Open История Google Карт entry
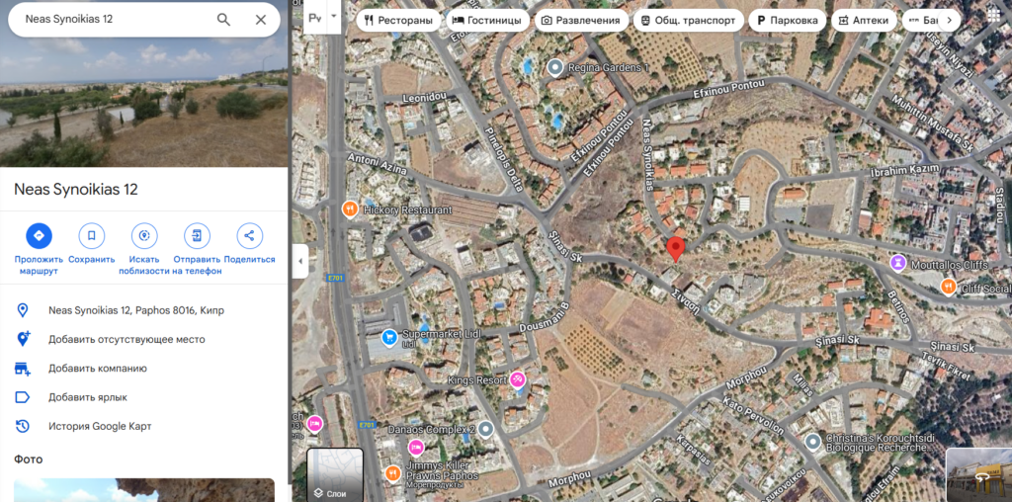Screen dimensions: 1012x502 pos(100,427)
